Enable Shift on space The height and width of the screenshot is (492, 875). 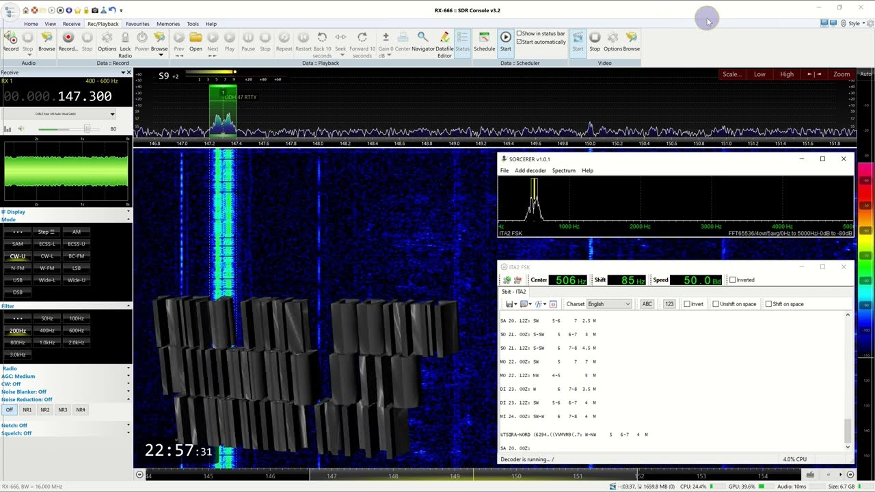768,304
